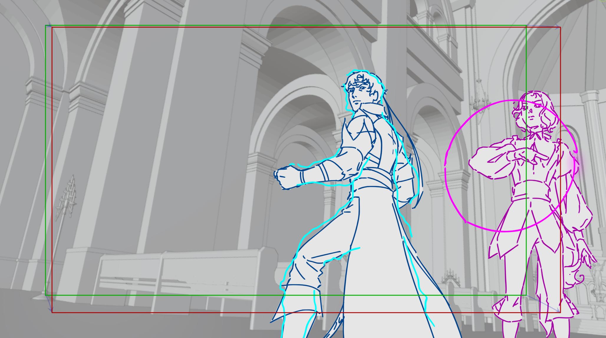Click the red frame's bottom-right corner
606x338 pixels.
[560, 312]
